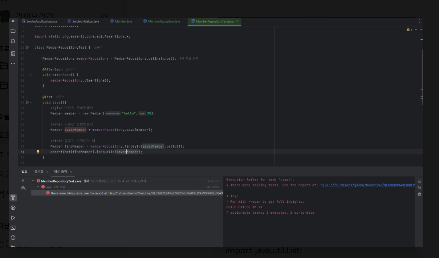Open the editor tab options kebab menu

coord(420,21)
